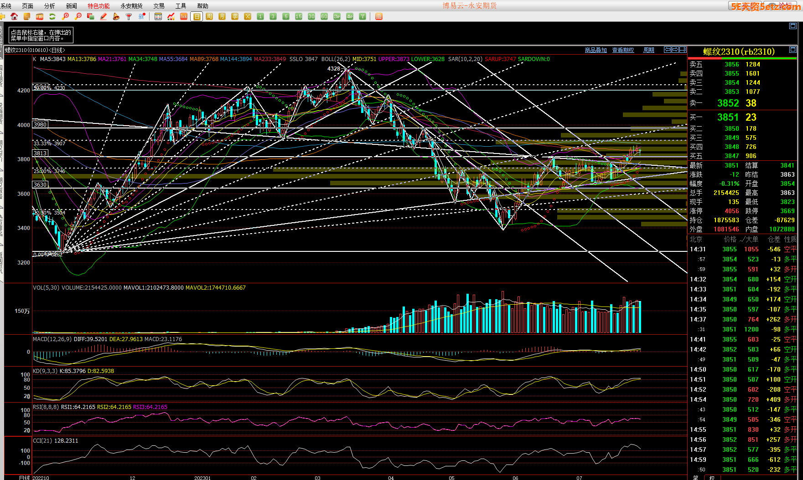Open the quote table list icon
This screenshot has height=480, width=803.
tap(158, 16)
